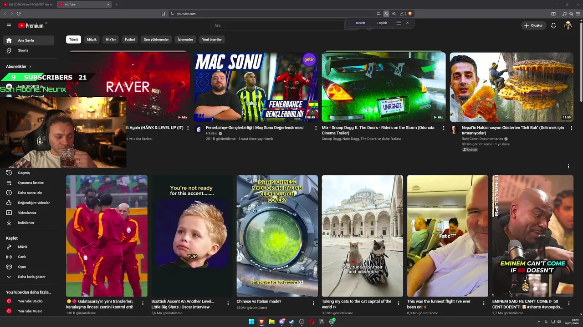Click the bookmark icon in address bar
Screen dimensions: 583x327
point(163,14)
